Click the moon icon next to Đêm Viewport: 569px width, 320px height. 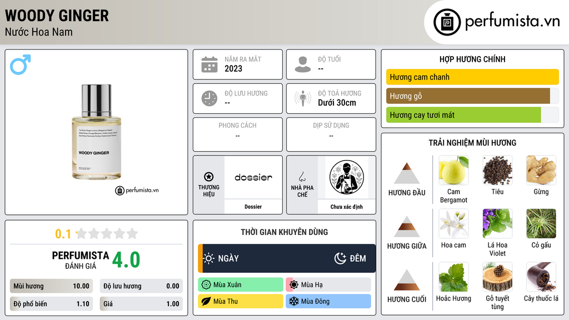tap(340, 258)
